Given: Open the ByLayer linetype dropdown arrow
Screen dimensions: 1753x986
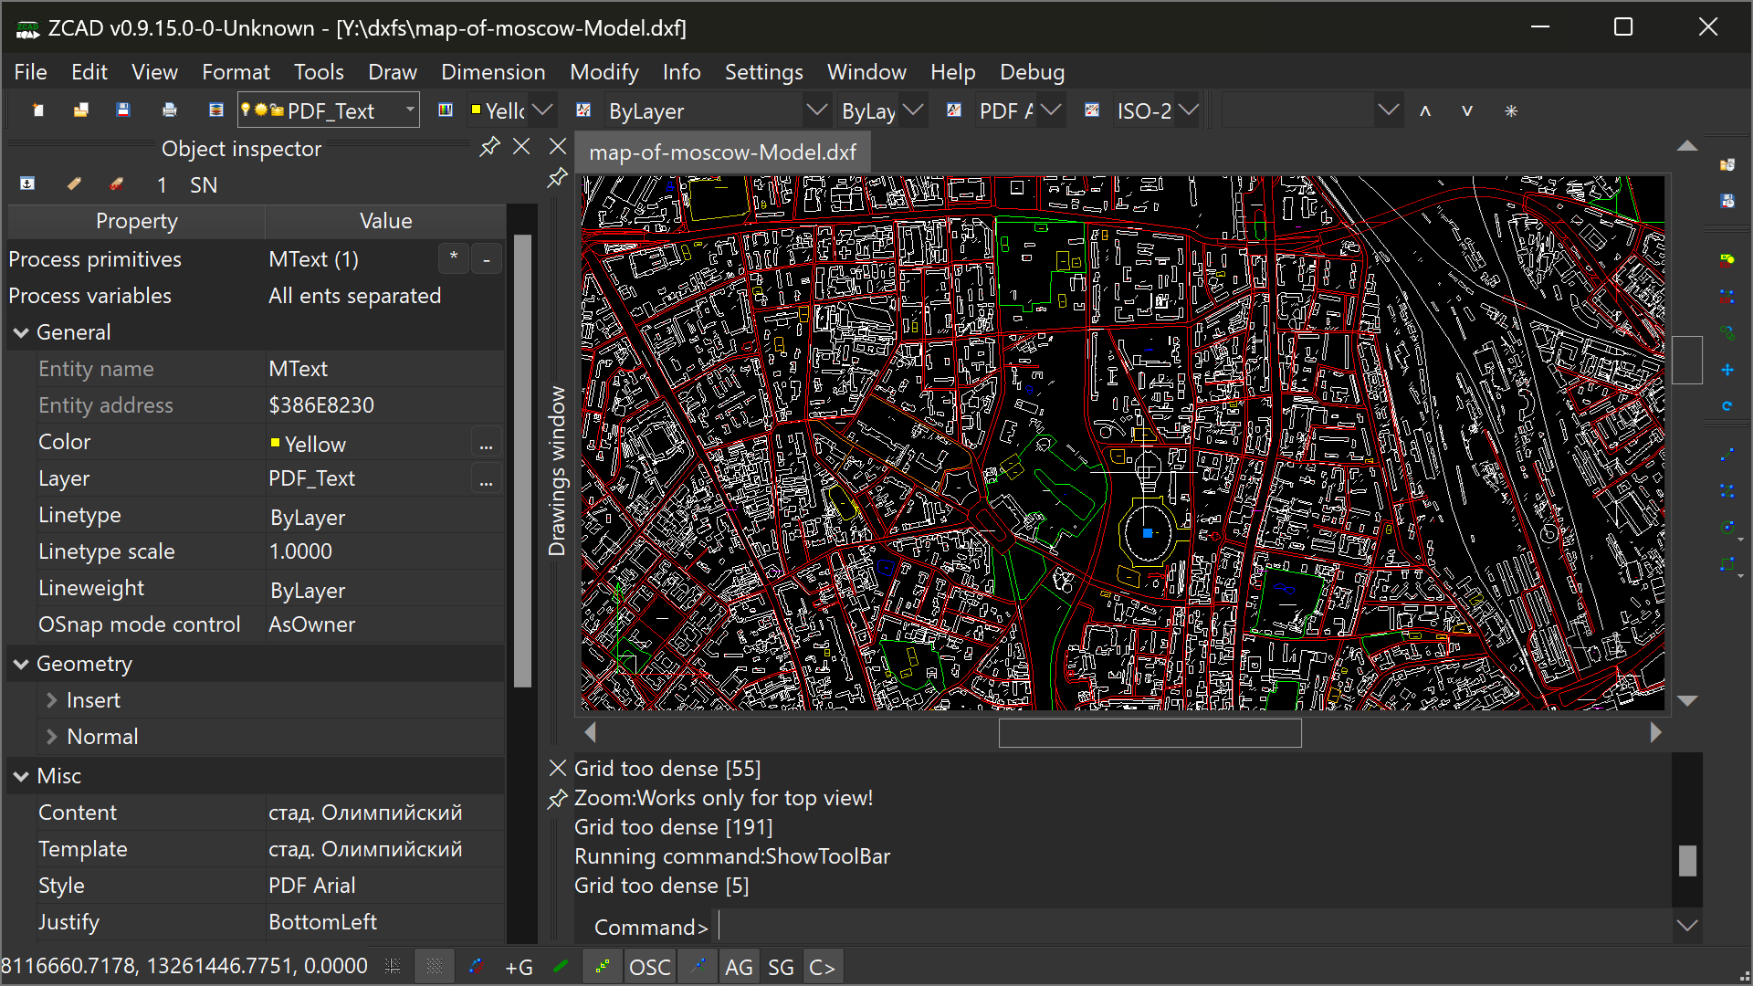Looking at the screenshot, I should (817, 110).
